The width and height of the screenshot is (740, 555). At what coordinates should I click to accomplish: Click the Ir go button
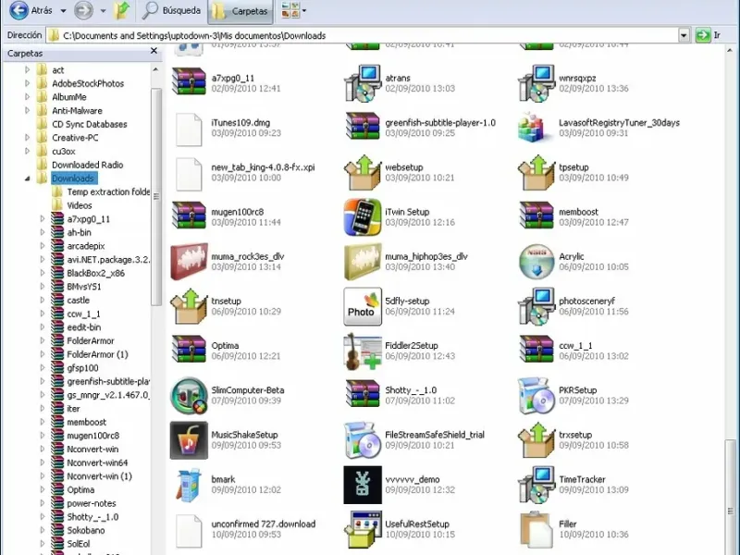[709, 35]
